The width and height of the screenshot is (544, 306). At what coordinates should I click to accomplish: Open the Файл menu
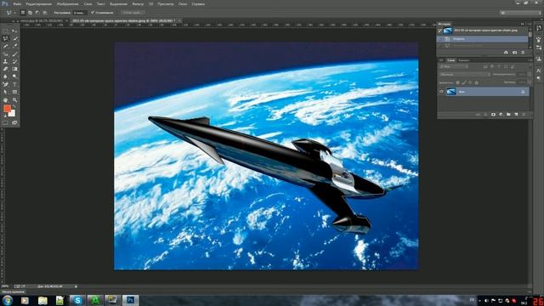point(17,4)
